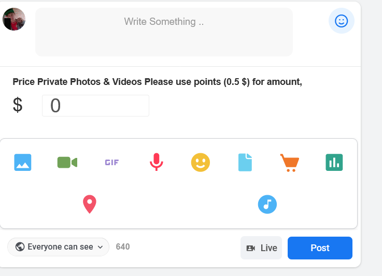This screenshot has width=382, height=276.
Task: Focus the price amount input field
Action: [x=95, y=106]
